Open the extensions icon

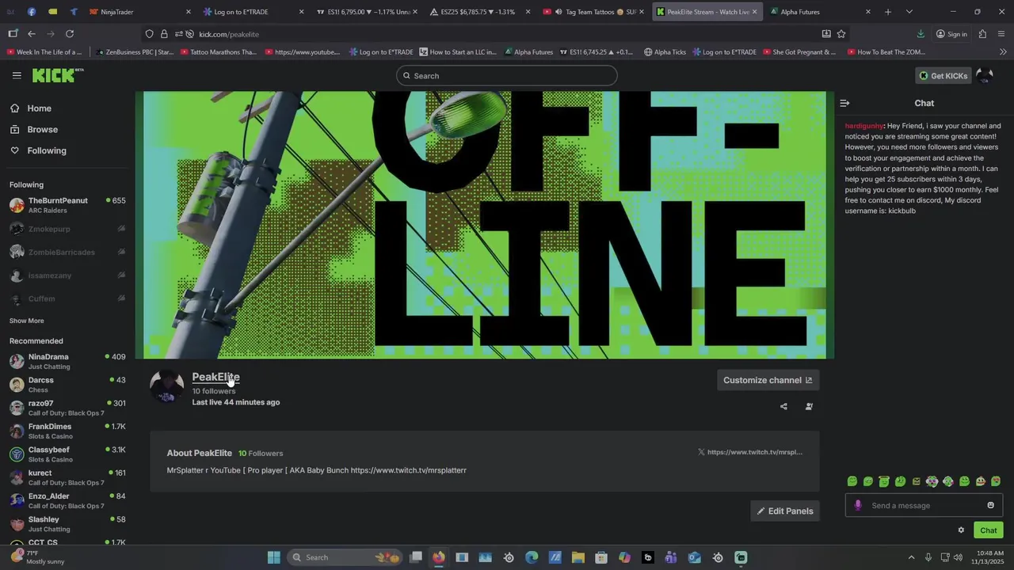point(982,34)
